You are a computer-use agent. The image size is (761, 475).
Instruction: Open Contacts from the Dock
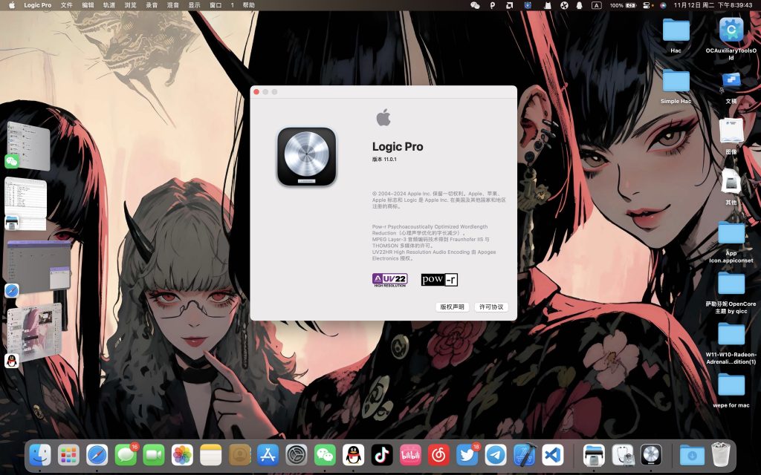[x=240, y=456]
